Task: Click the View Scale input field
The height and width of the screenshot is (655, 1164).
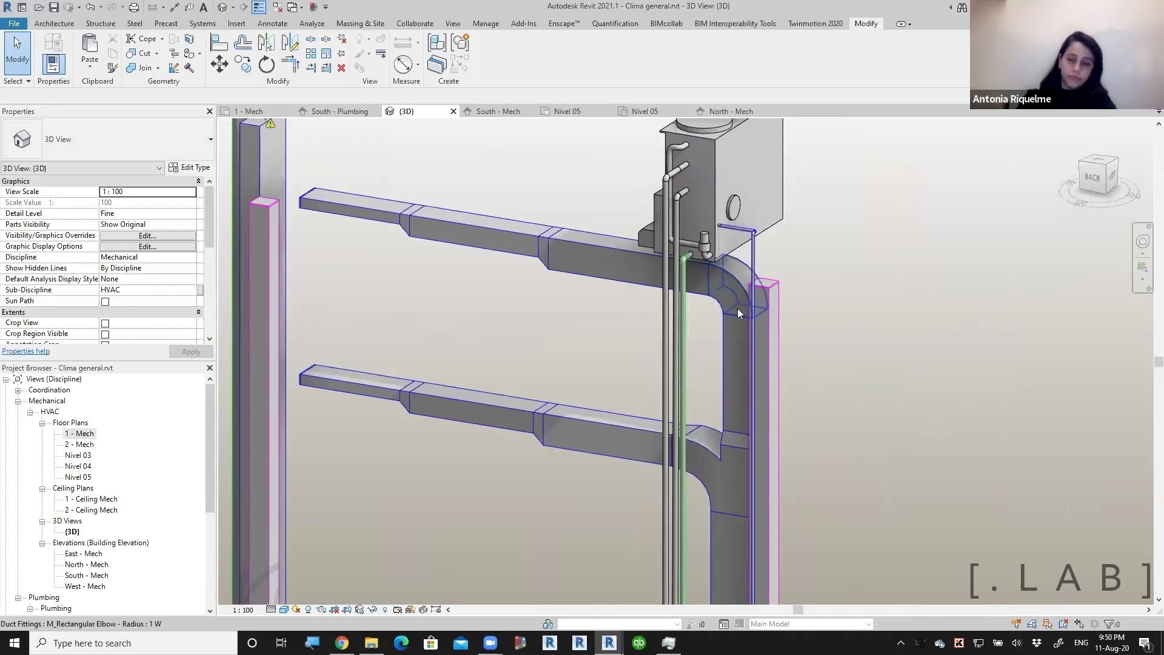Action: coord(147,192)
